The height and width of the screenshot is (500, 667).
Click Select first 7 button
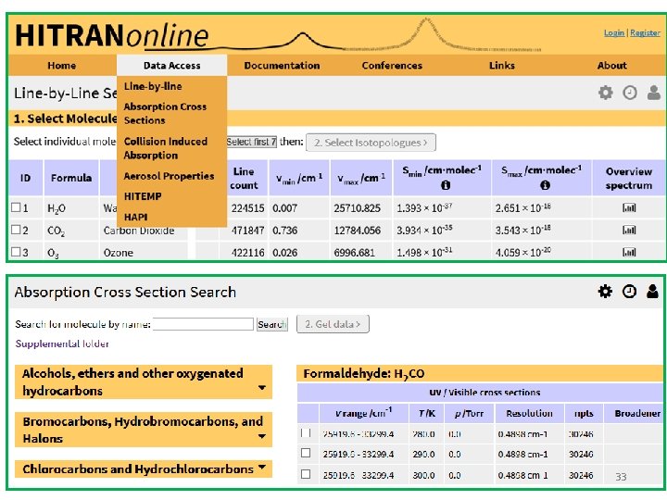(251, 142)
